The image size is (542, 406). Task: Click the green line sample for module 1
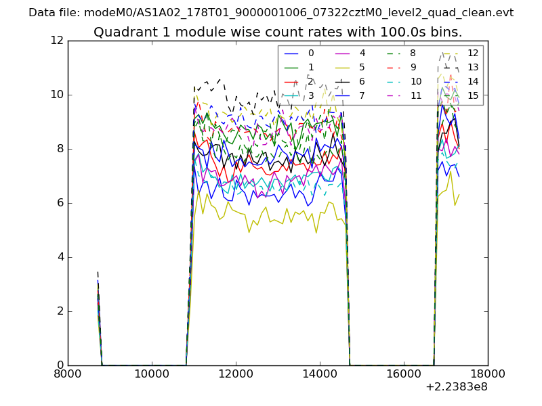[292, 67]
